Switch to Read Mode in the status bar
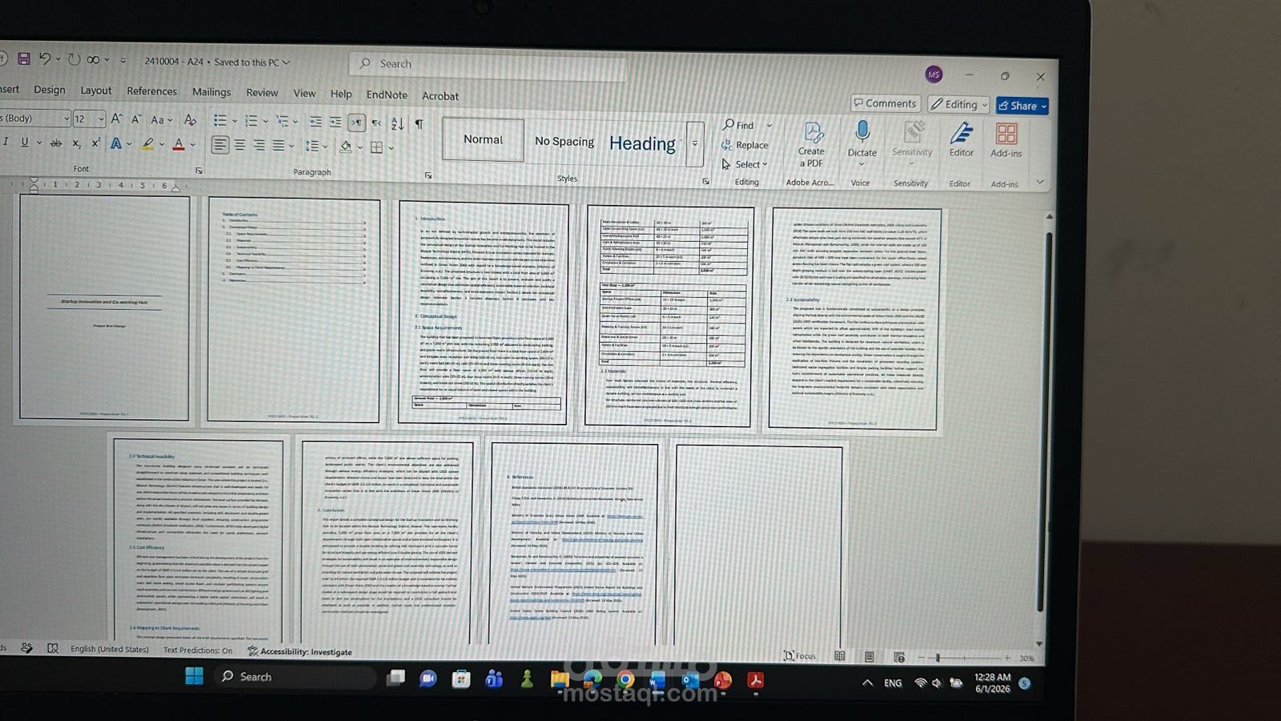The image size is (1281, 721). tap(839, 656)
